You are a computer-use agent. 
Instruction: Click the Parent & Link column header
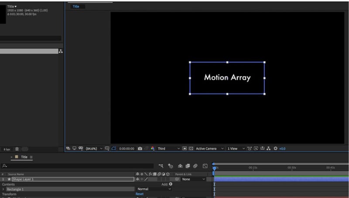click(x=183, y=174)
